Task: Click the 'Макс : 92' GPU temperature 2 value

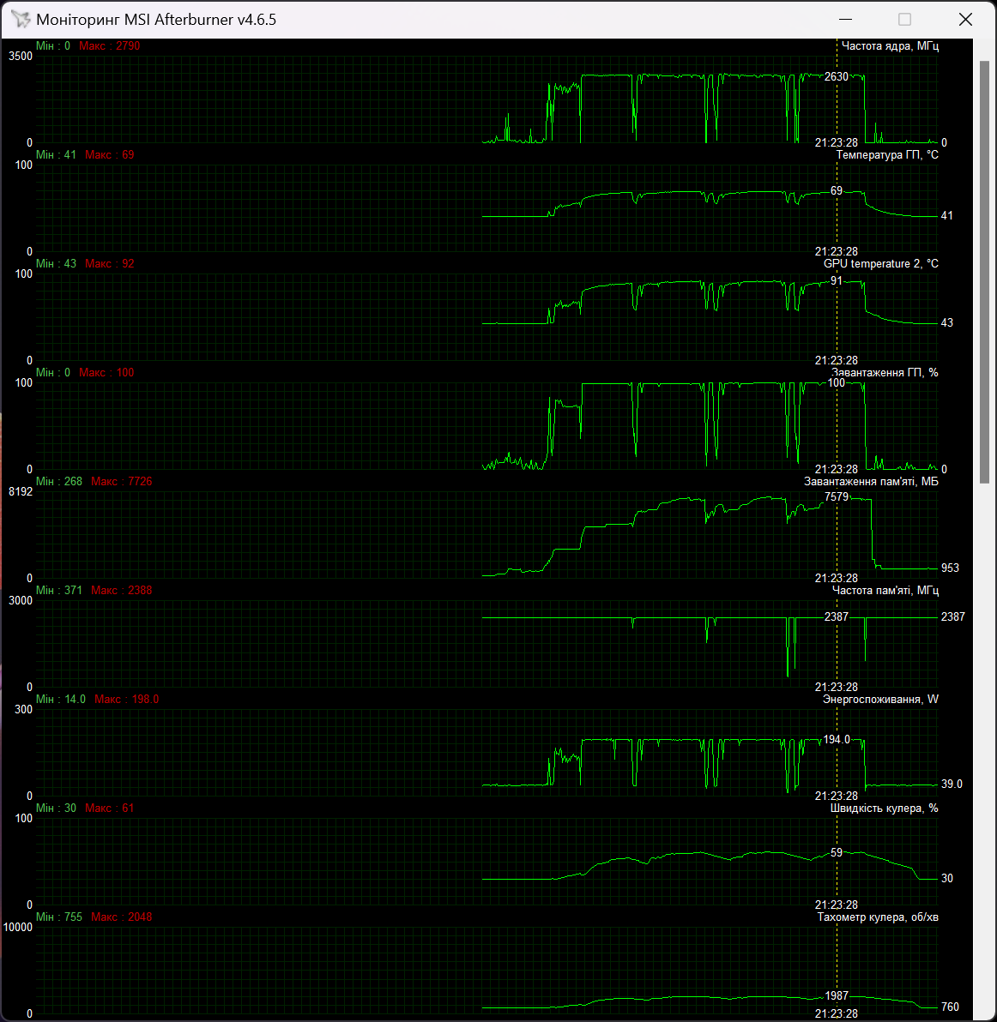Action: coord(110,263)
